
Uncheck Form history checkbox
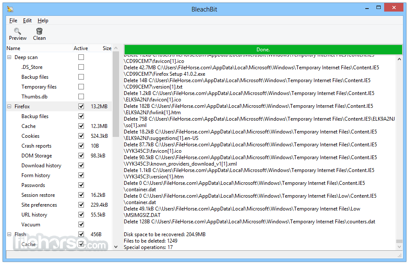point(81,175)
